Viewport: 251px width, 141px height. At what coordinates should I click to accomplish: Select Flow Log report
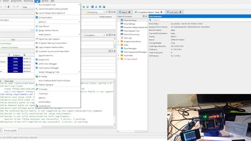click(127, 38)
